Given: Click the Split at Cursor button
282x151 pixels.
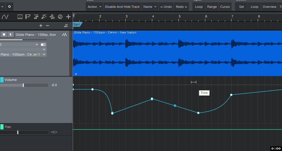Looking at the screenshot, I should (x=225, y=7).
